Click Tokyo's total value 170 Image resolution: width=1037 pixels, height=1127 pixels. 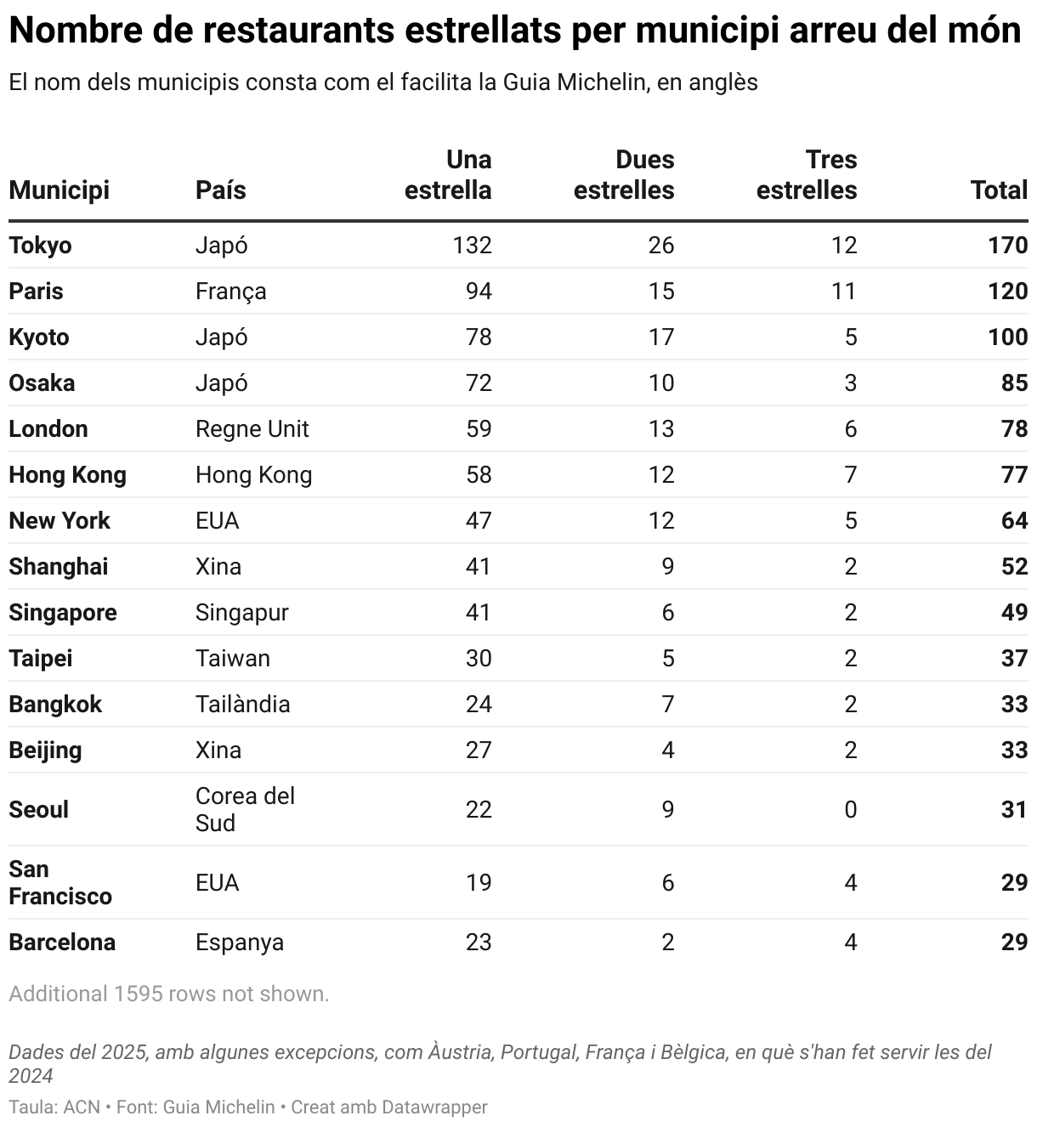(x=1008, y=246)
